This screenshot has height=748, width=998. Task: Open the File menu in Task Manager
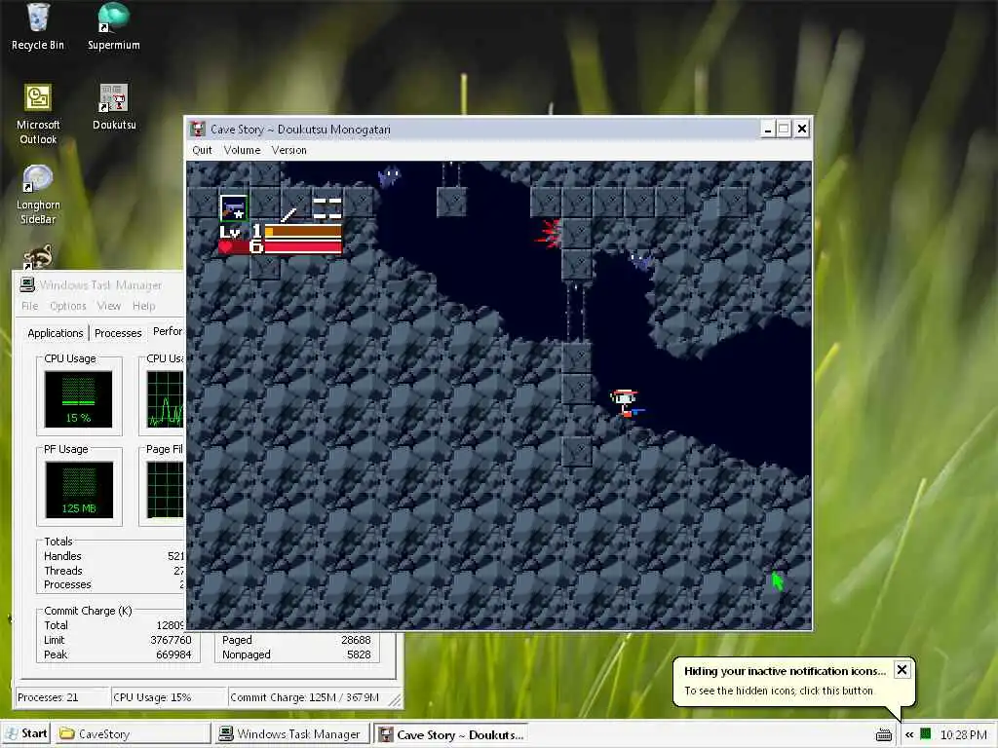[29, 306]
